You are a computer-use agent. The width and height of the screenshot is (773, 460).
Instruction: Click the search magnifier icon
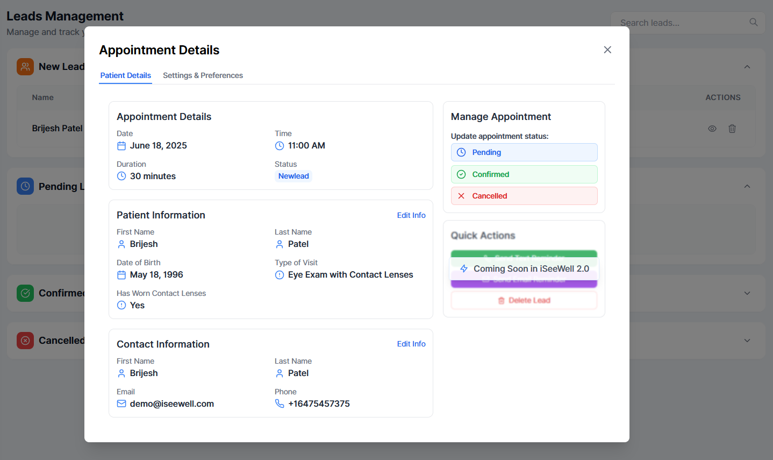tap(753, 23)
